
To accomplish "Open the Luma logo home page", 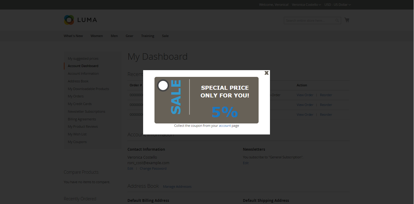I will pos(80,20).
